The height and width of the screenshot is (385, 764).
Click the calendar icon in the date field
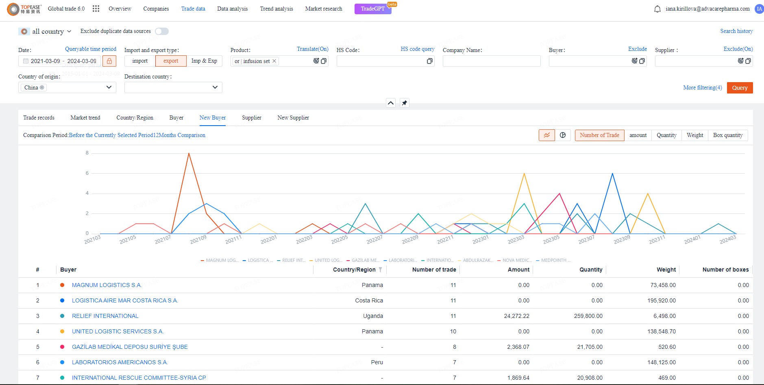(x=26, y=61)
